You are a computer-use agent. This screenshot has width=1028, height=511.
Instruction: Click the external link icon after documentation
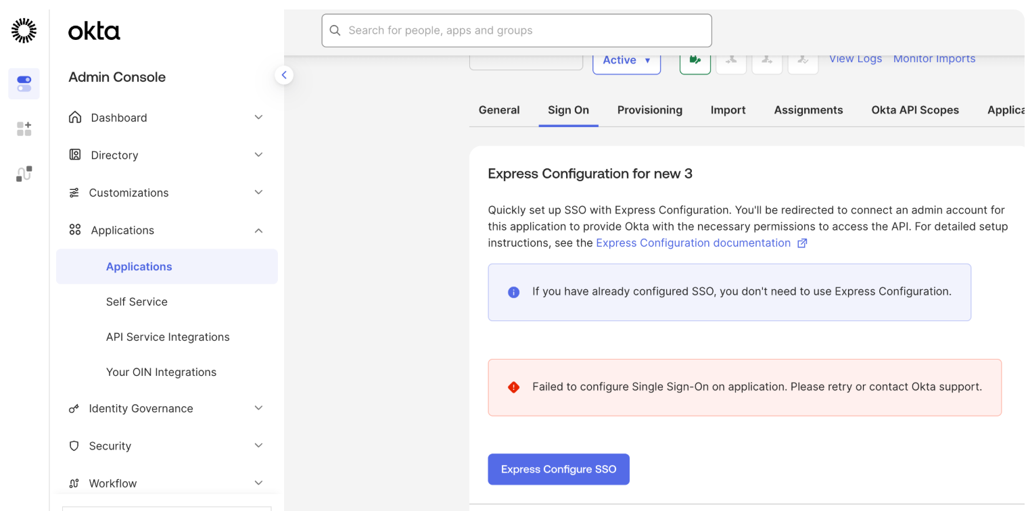point(802,243)
